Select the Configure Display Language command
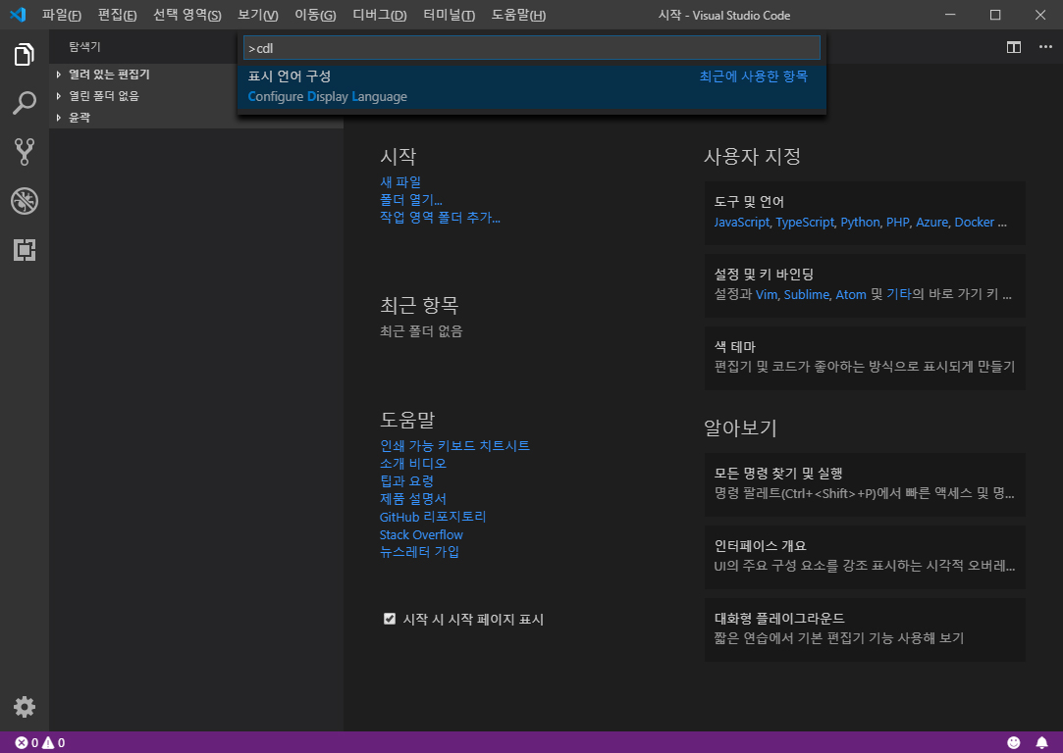The image size is (1063, 753). (x=532, y=86)
